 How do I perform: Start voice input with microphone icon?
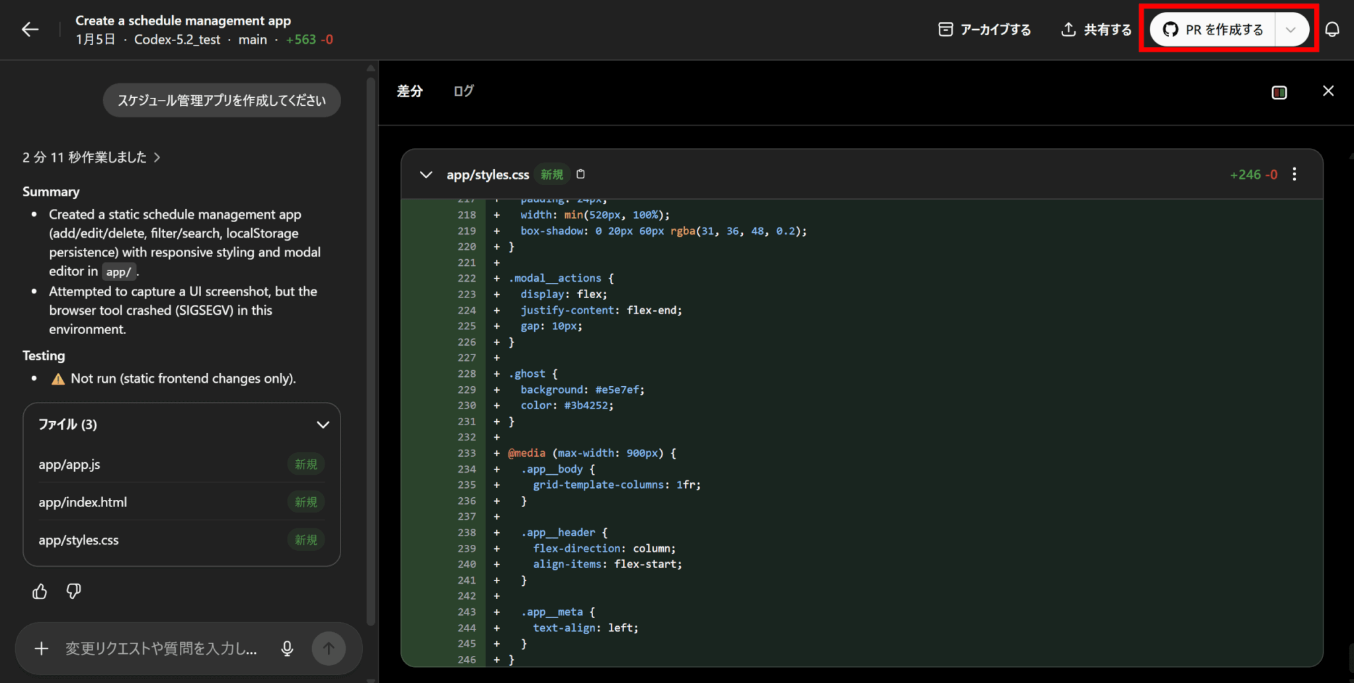pos(287,649)
